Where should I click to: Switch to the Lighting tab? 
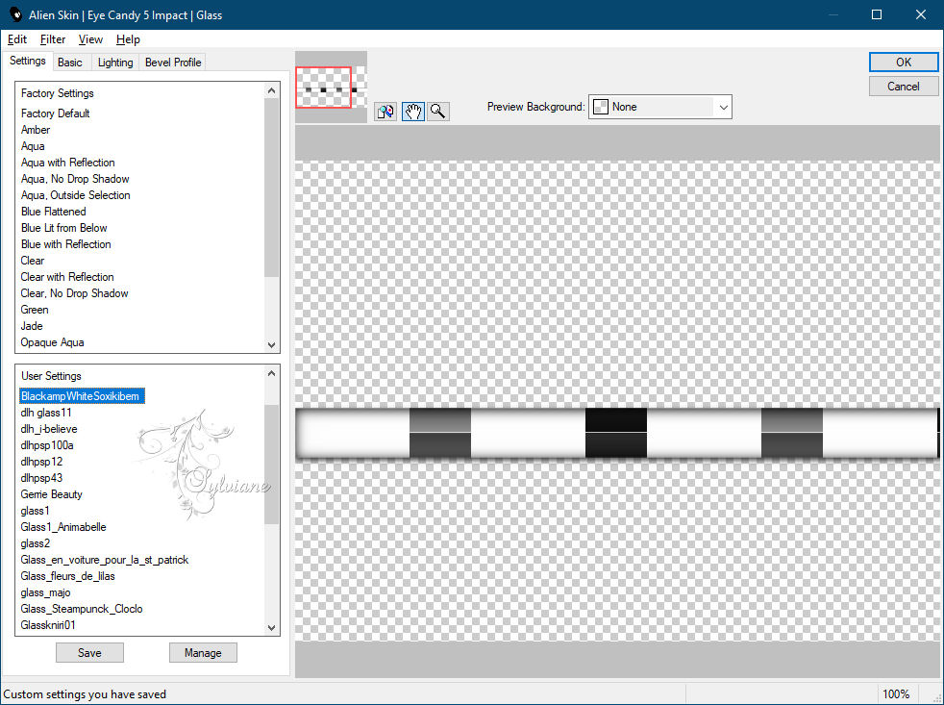click(115, 63)
